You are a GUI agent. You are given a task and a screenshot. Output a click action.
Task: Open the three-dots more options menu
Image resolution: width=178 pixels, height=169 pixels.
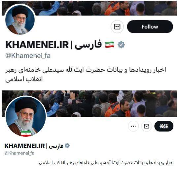pos(133,126)
